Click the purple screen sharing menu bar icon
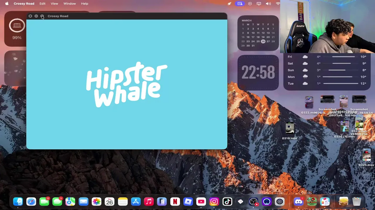Screen dimensions: 375x210 point(240,3)
